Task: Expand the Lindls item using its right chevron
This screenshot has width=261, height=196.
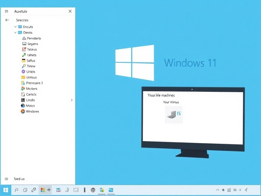Action: coord(72,100)
